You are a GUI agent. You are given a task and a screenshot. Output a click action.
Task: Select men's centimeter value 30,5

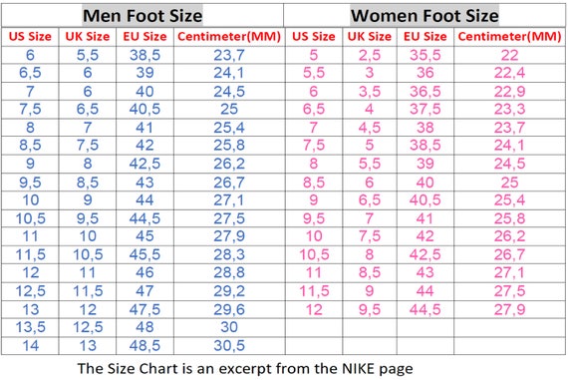[x=229, y=345]
